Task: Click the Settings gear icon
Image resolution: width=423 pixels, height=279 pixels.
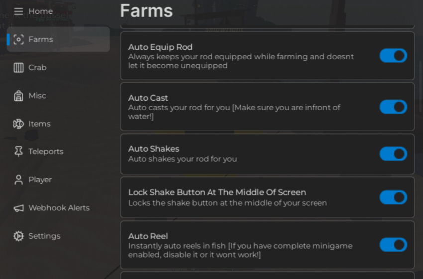Action: click(18, 236)
